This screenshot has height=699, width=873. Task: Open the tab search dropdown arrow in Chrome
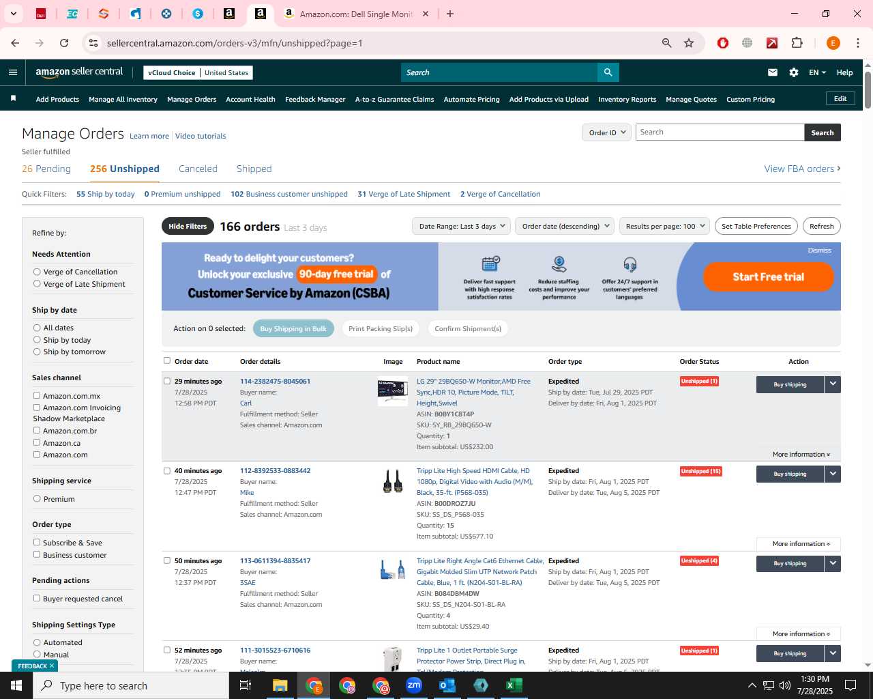(x=13, y=14)
